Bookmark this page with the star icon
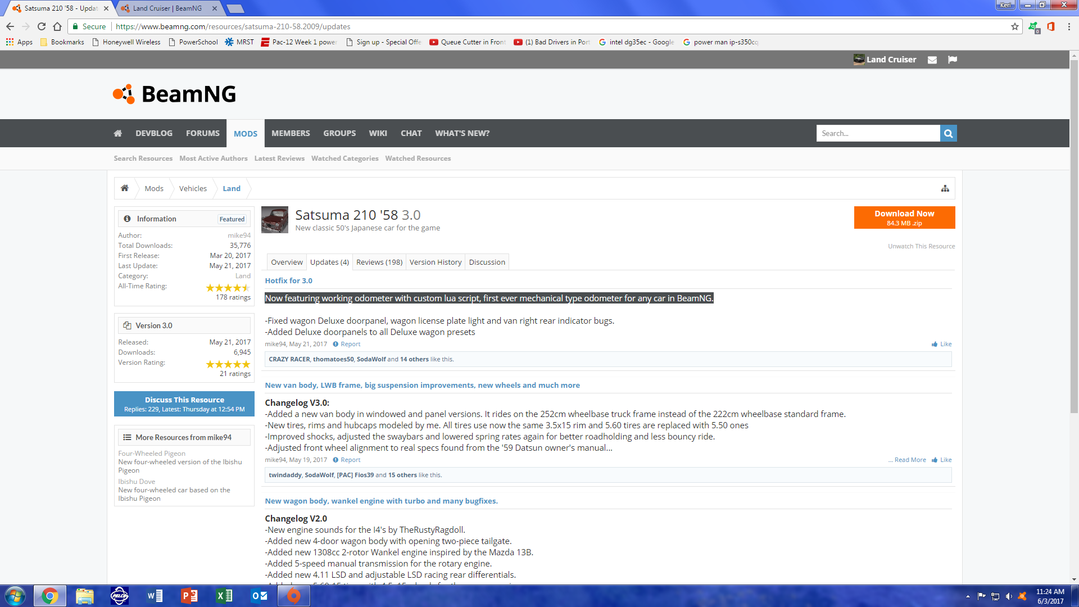This screenshot has height=607, width=1079. (1014, 26)
